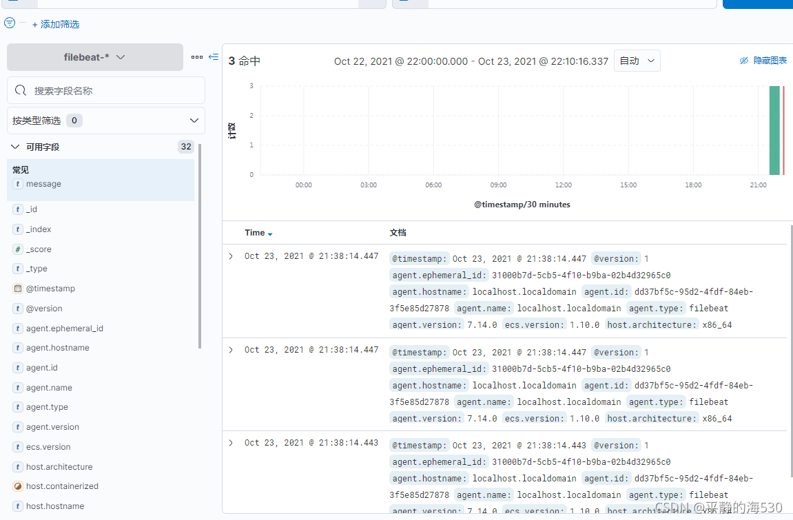Click the type icon beside agent.id
793x520 pixels.
18,368
